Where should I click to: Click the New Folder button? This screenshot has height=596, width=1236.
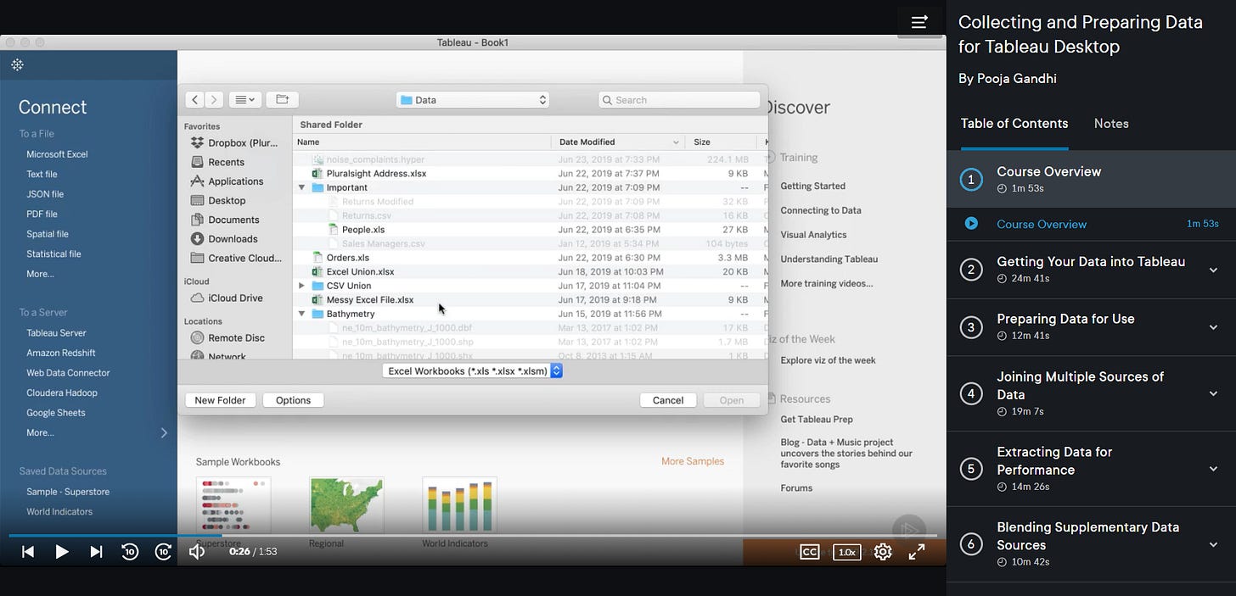point(221,400)
